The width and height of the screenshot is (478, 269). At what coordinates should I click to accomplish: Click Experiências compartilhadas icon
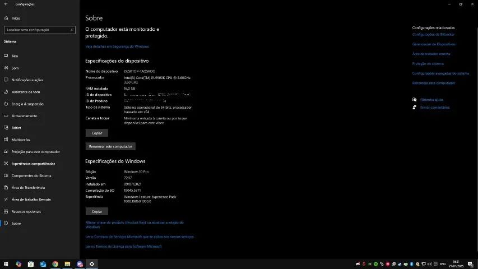tap(6, 164)
